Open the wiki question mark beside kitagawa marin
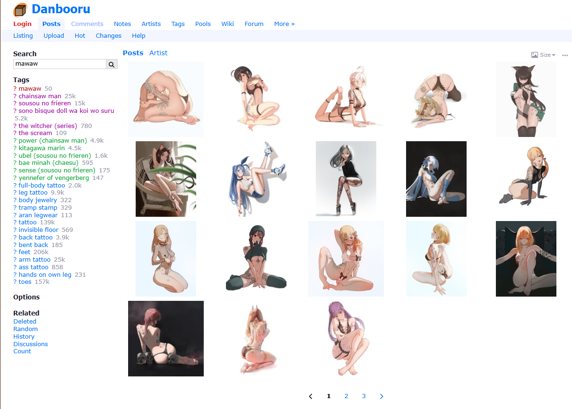 15,148
